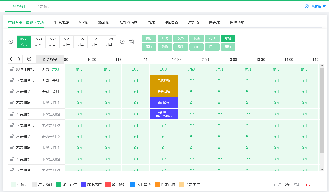Click the 预订 action button in the toolbar

click(149, 38)
